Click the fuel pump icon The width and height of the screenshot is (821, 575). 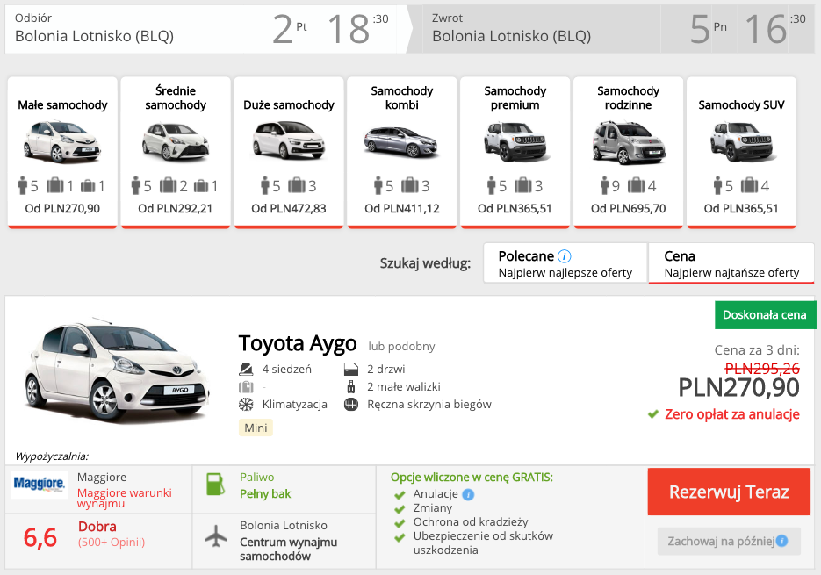(215, 485)
